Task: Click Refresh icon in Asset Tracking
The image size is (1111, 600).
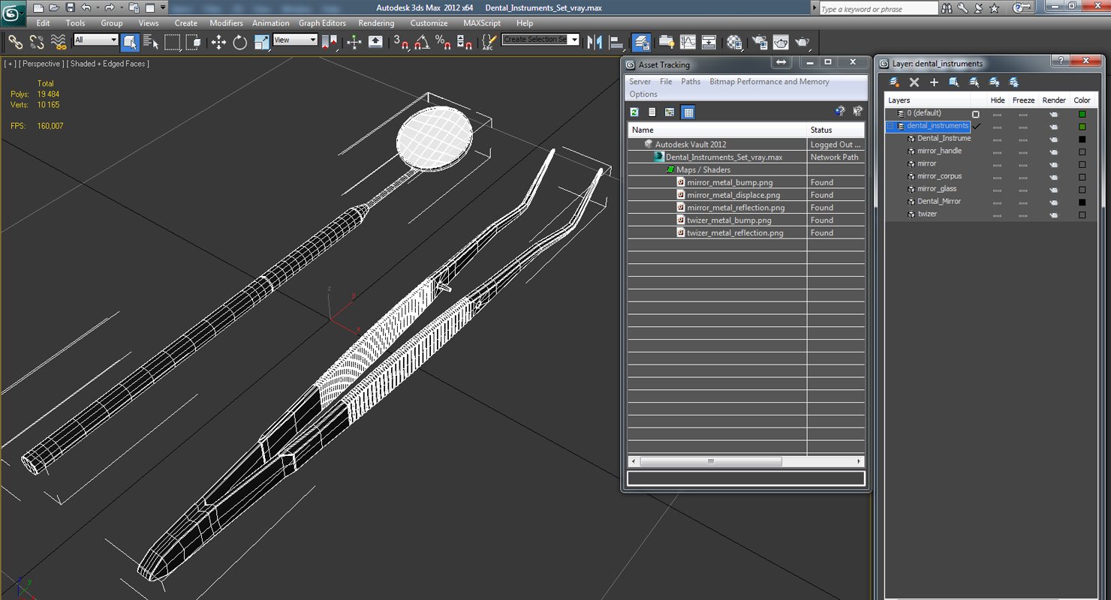Action: (634, 112)
